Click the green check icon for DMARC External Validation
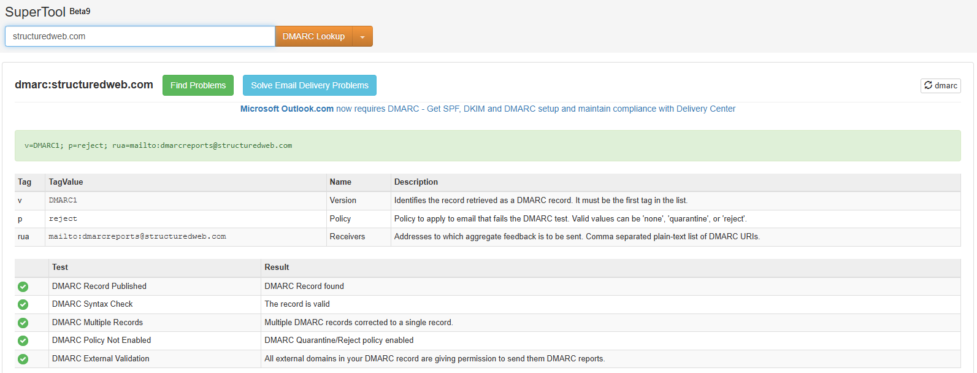 [x=23, y=359]
